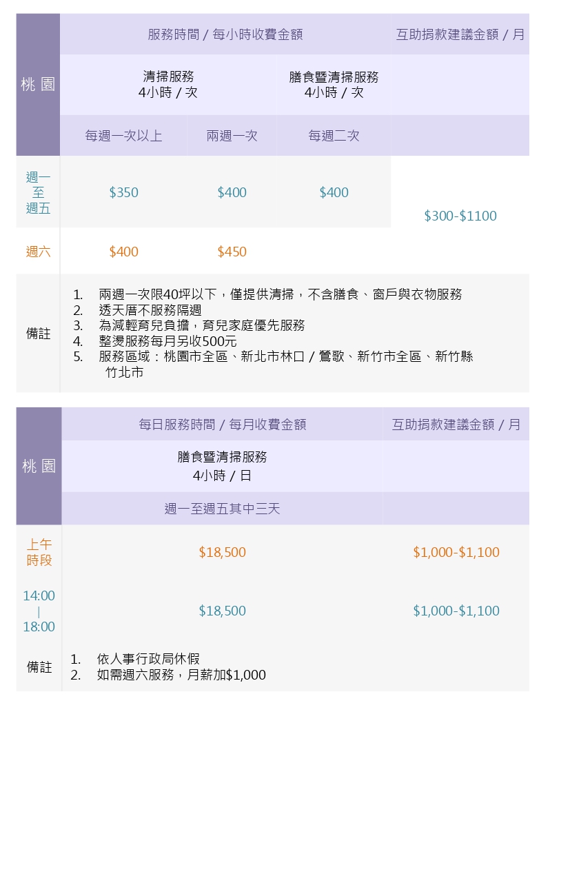Click the 清掃服務 4小時/次 heading

click(x=168, y=84)
